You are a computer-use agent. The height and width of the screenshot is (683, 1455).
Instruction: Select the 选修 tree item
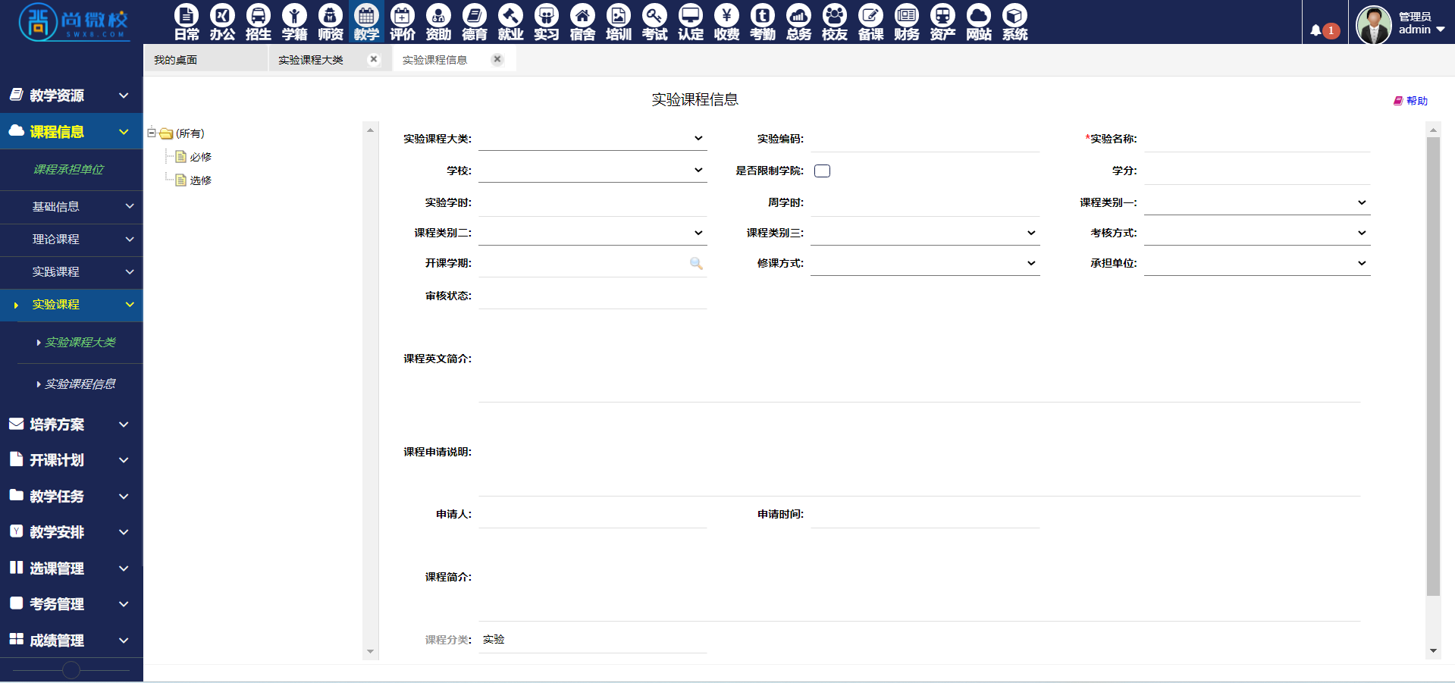200,180
